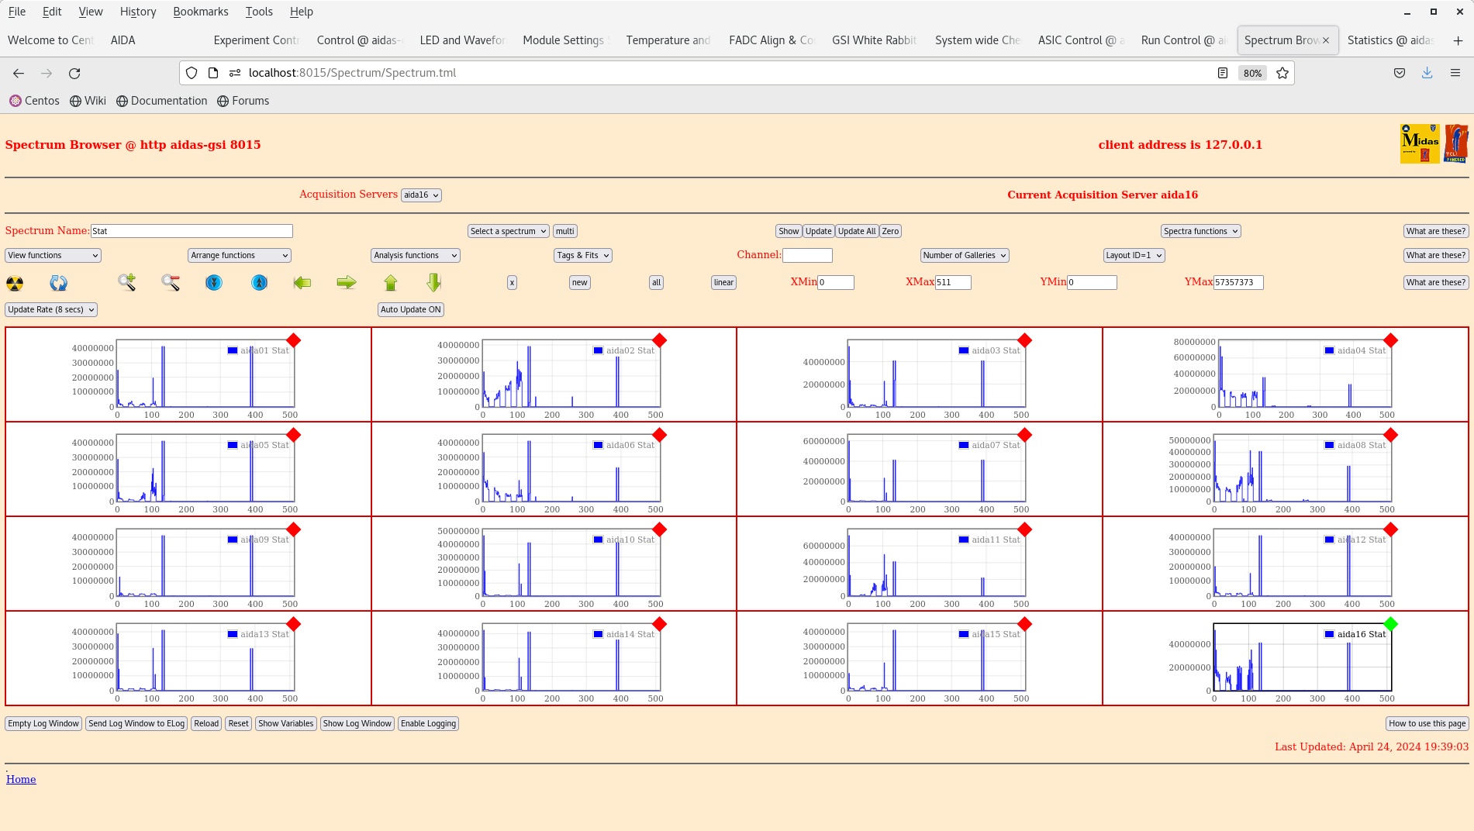
Task: Click the blue down-arrow circle icon
Action: pyautogui.click(x=214, y=283)
